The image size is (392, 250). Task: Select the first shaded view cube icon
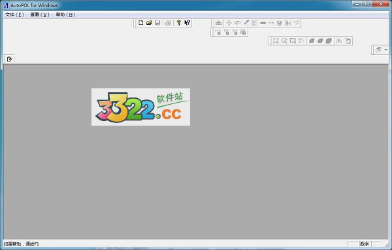(312, 41)
